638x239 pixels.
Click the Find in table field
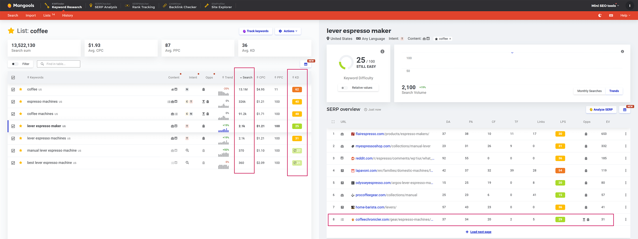[58, 64]
